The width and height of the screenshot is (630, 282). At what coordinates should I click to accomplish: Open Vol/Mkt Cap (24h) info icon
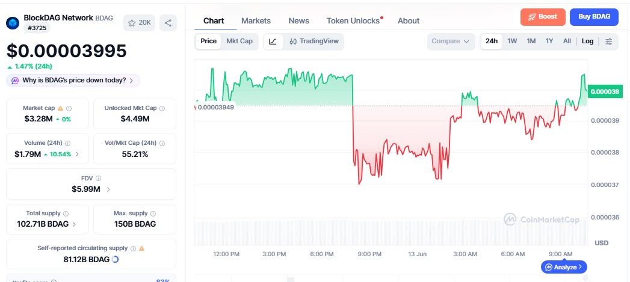(162, 143)
